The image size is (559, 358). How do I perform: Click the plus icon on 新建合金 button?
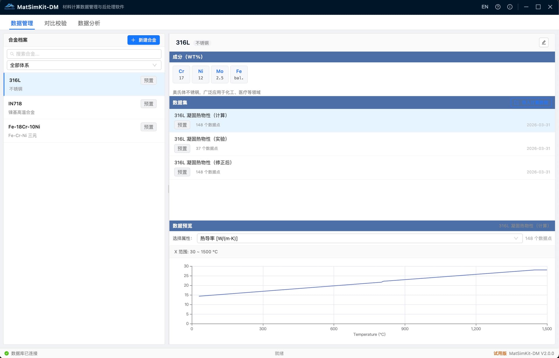tap(133, 40)
